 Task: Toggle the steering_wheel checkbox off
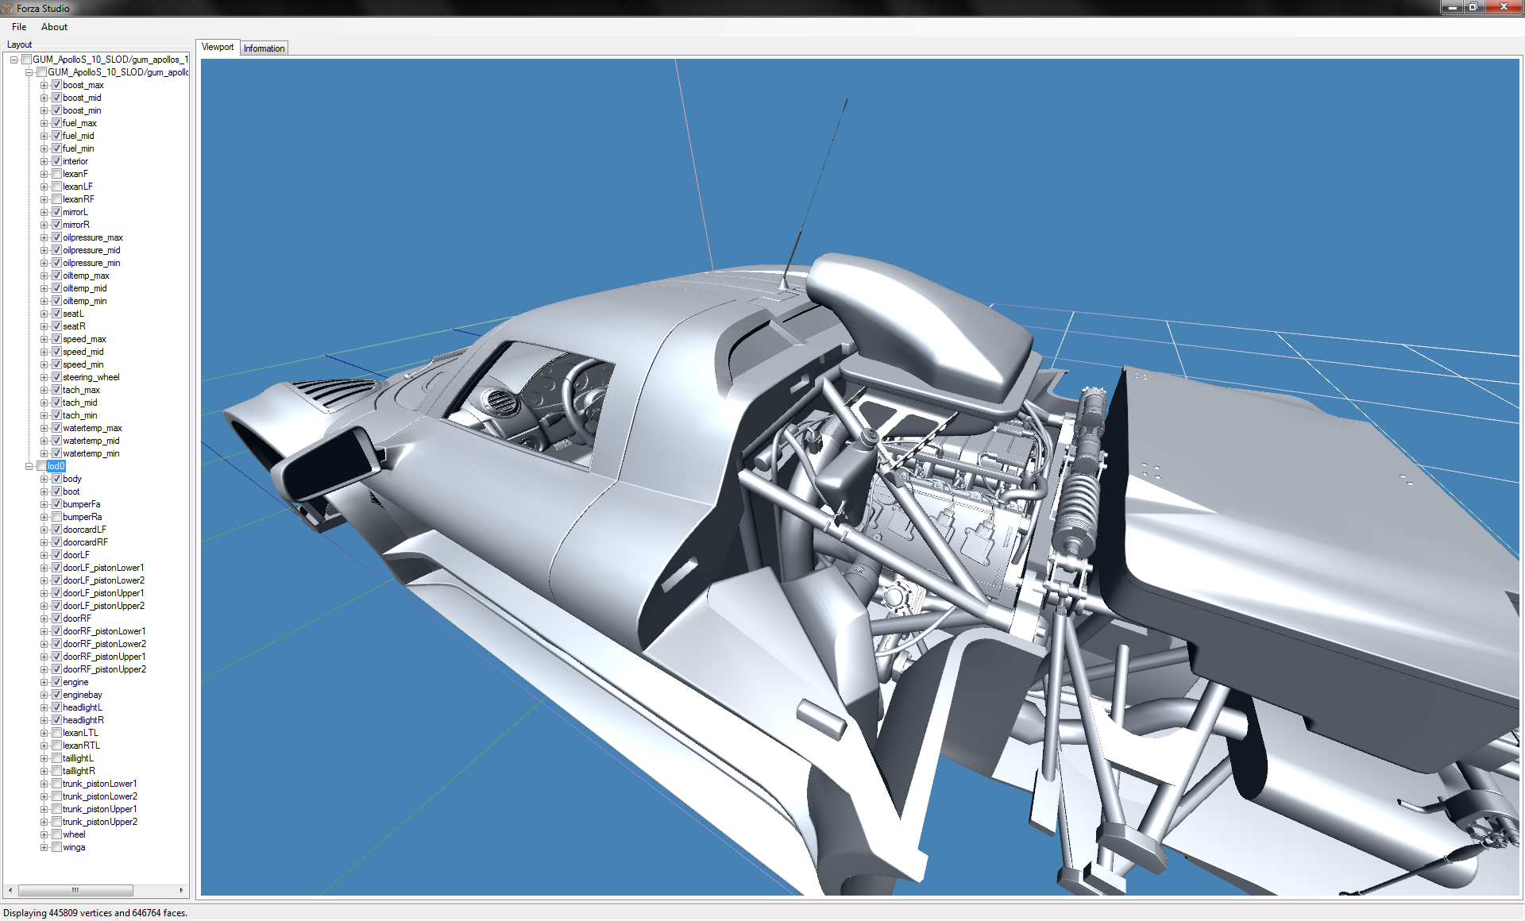[x=56, y=377]
